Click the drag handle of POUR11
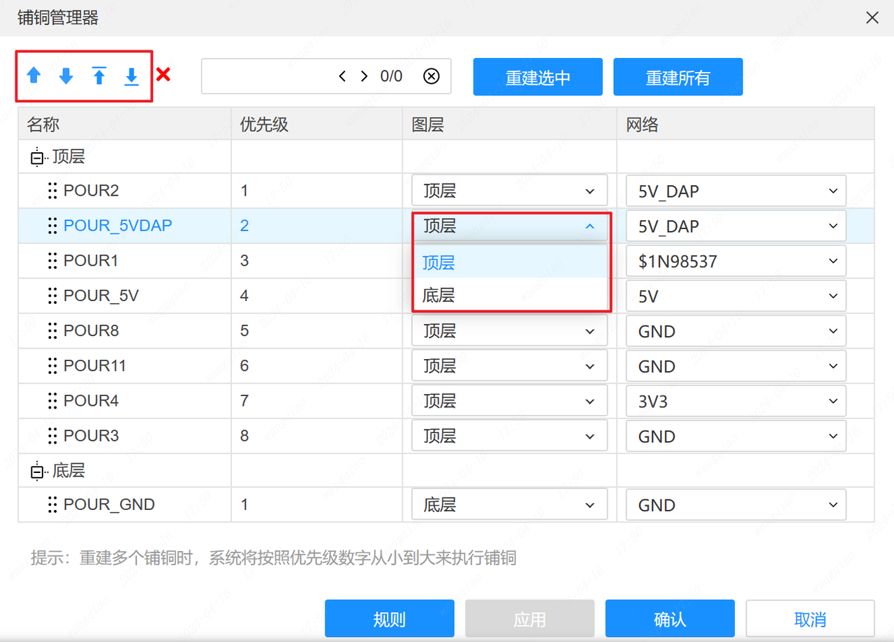The height and width of the screenshot is (642, 894). 52,365
